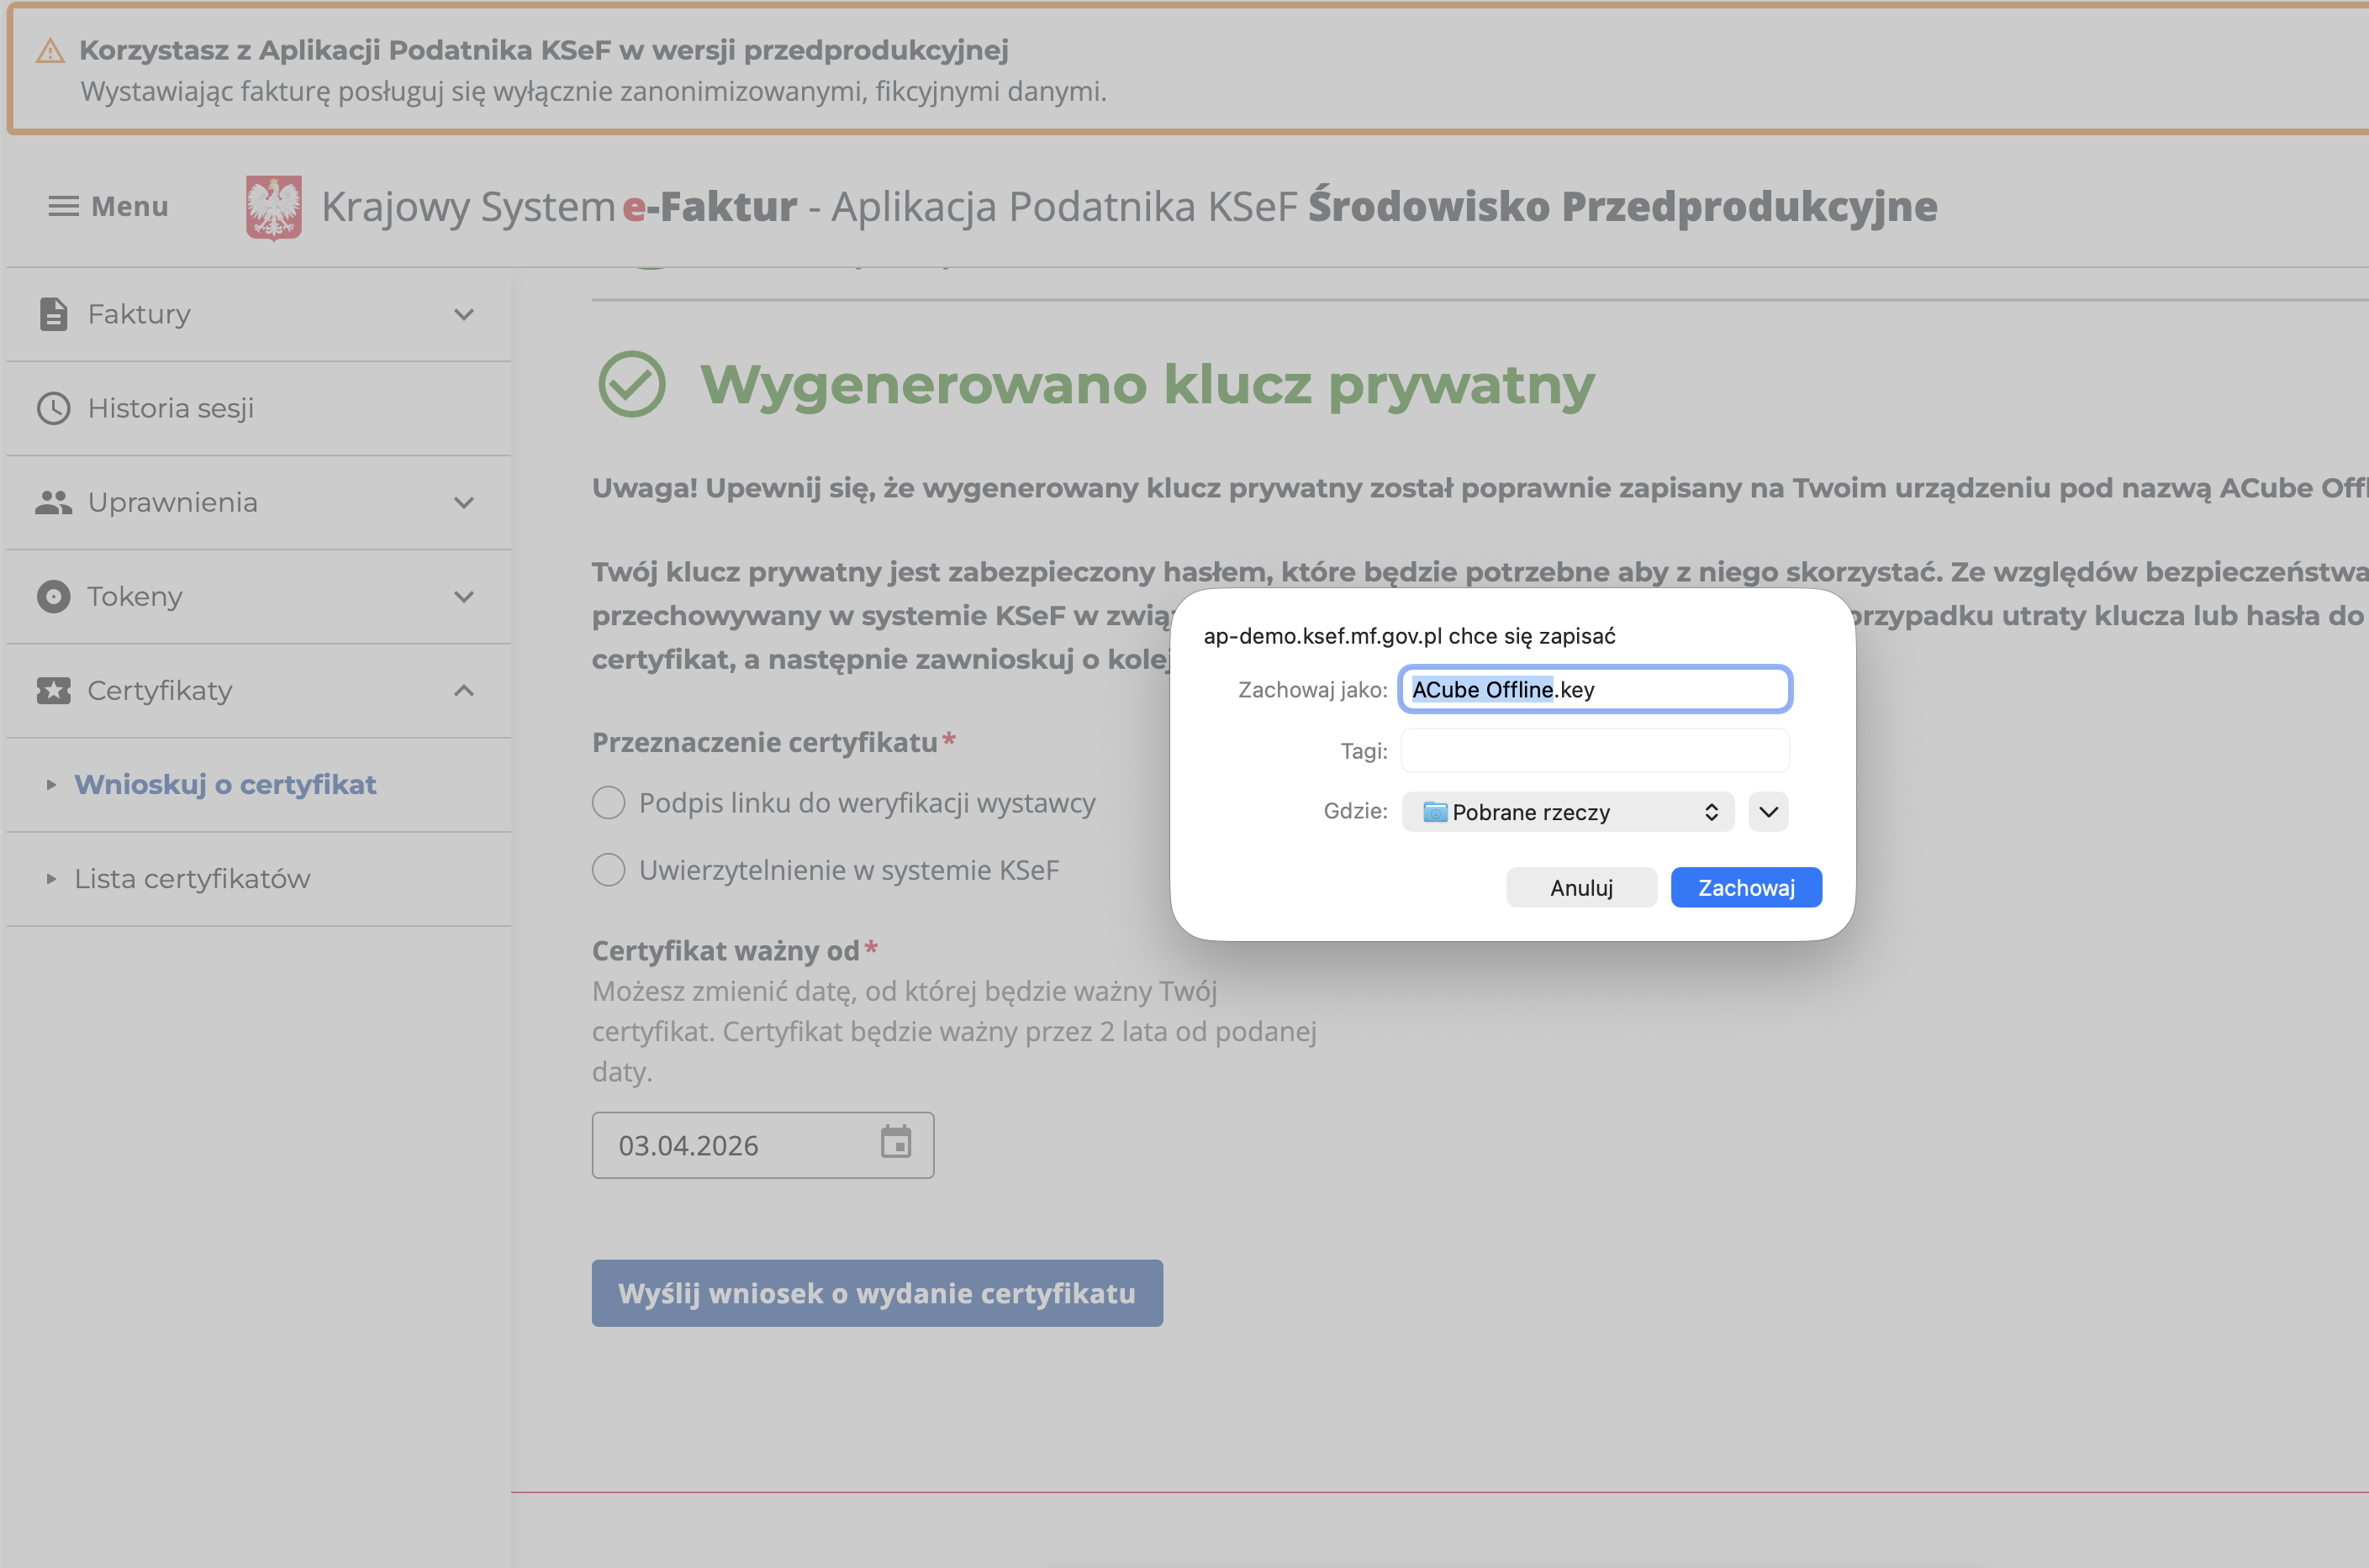2369x1568 pixels.
Task: Open Wnioskuj o certyfikat menu item
Action: (x=225, y=784)
